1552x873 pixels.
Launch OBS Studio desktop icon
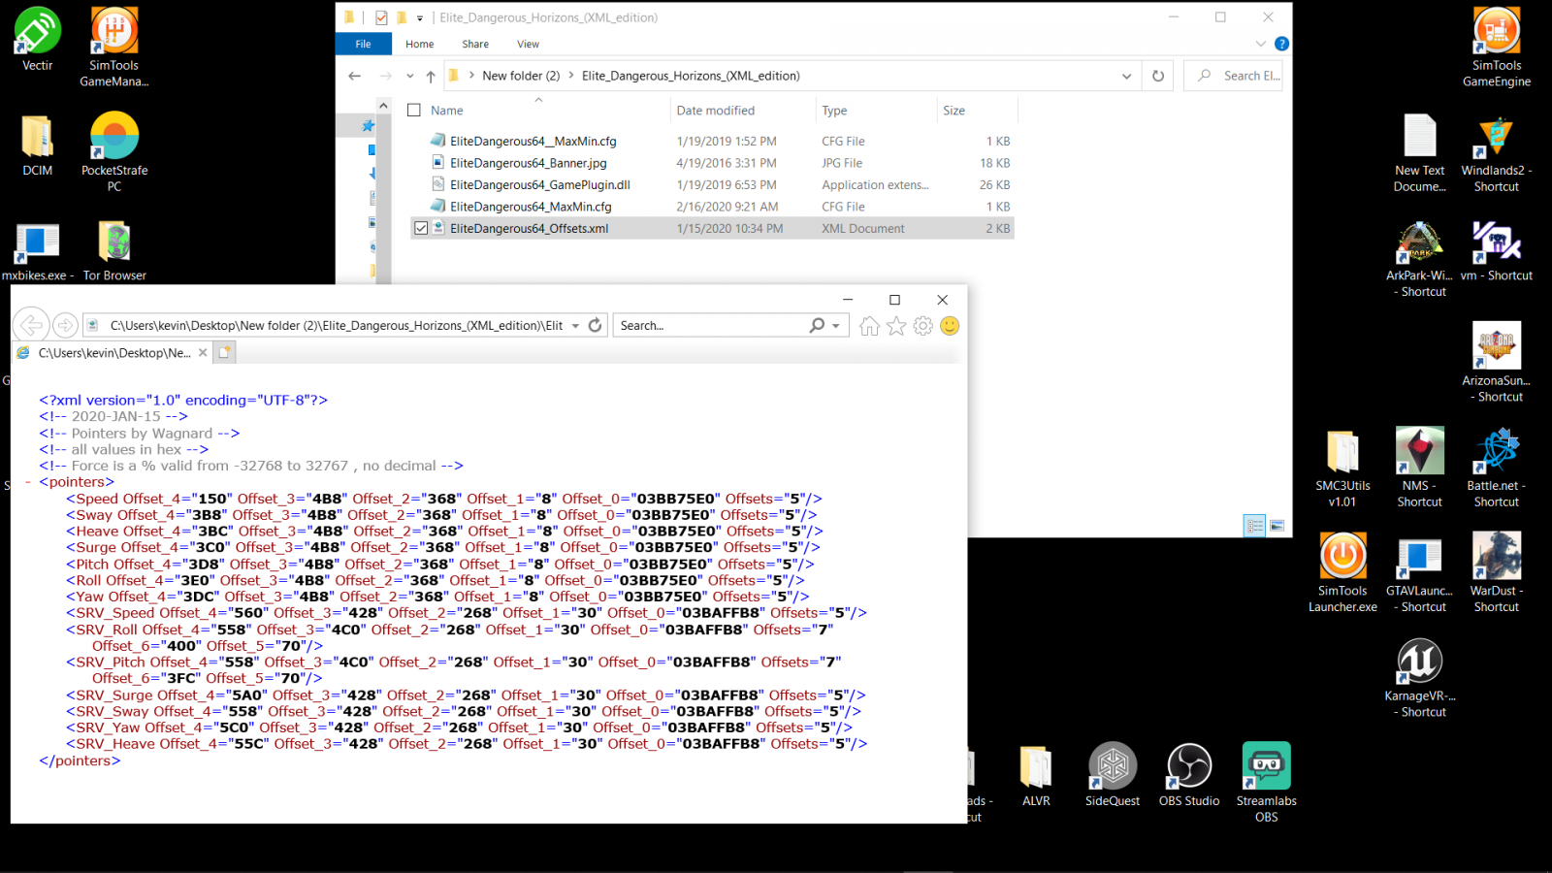point(1189,775)
